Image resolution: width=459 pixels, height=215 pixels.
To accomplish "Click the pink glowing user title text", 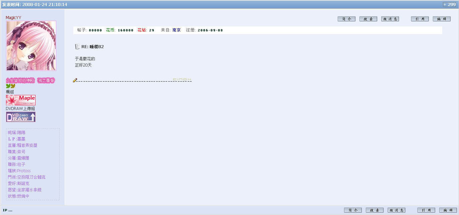I will (30, 81).
